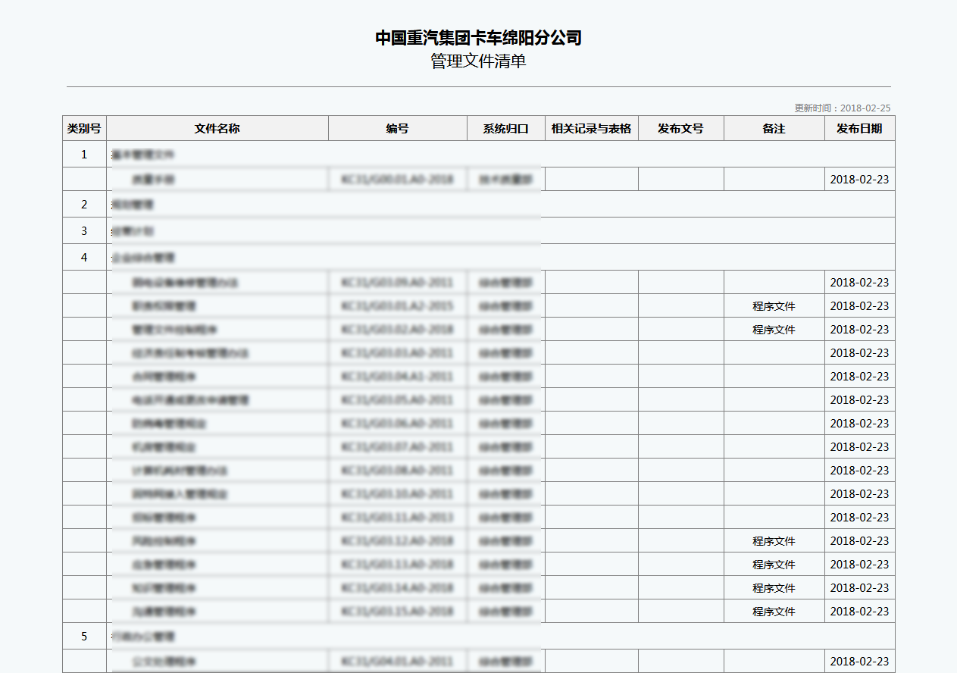Click code KC31/G03.12.A0-2018
This screenshot has width=957, height=673.
[398, 541]
